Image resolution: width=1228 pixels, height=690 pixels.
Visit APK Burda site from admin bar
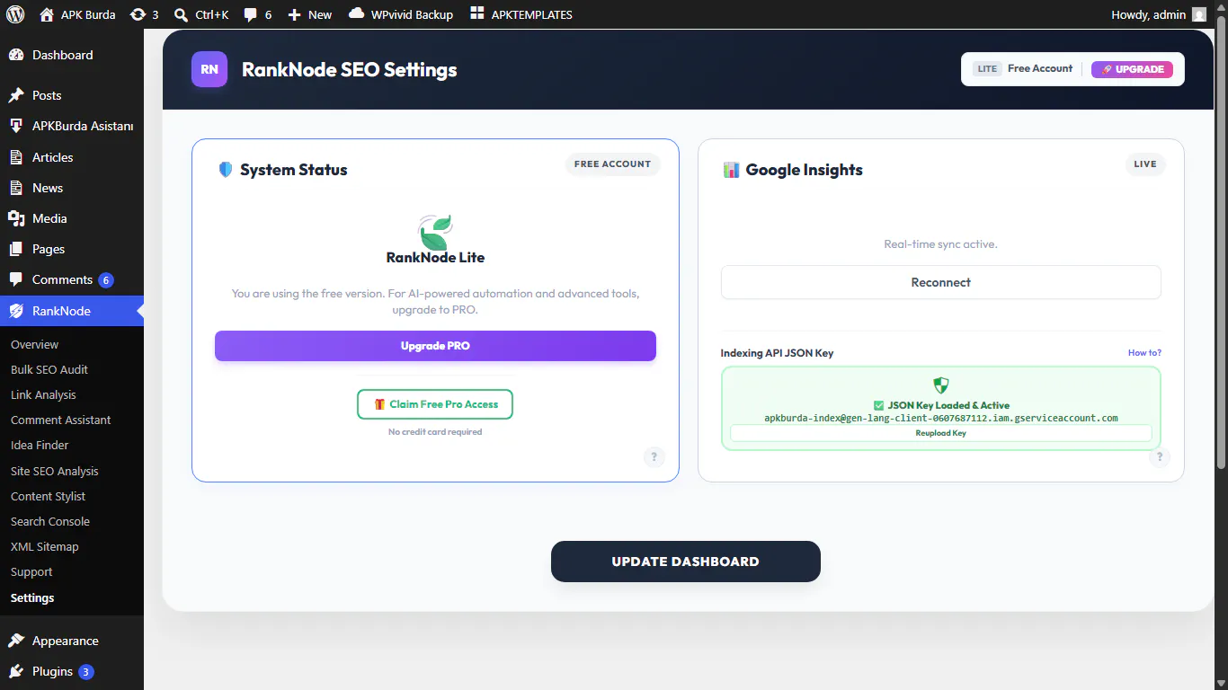pyautogui.click(x=78, y=14)
